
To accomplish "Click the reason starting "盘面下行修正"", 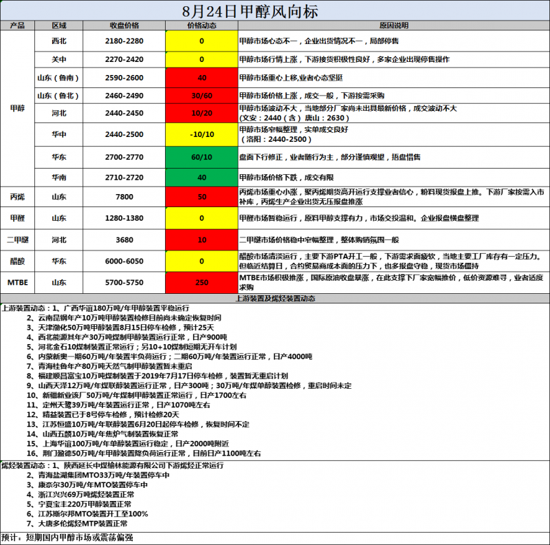I will (x=330, y=158).
